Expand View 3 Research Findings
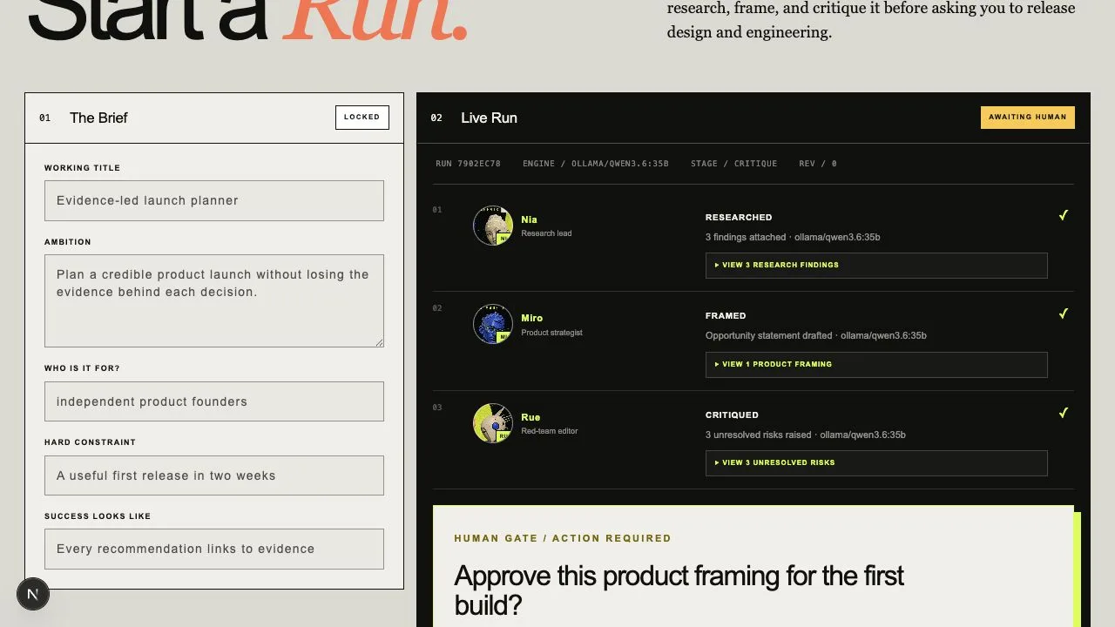The width and height of the screenshot is (1115, 627). [876, 266]
